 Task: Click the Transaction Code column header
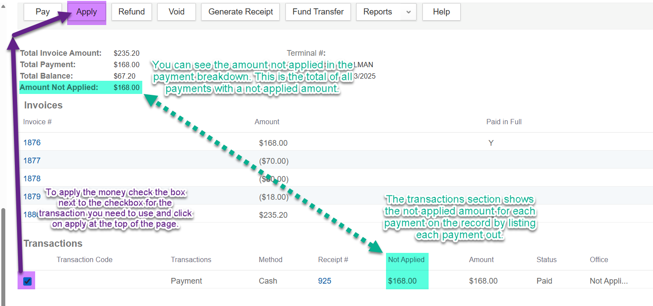click(84, 259)
